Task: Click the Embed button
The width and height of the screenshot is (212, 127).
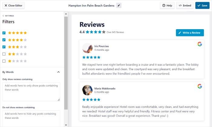Action: 184,5
